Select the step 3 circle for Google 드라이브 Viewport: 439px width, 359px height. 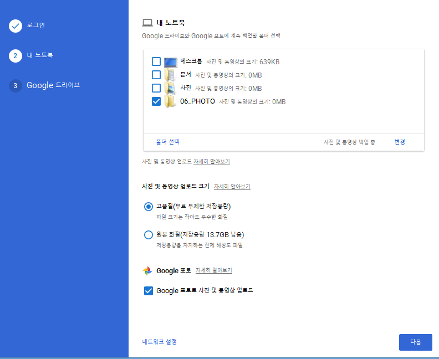coord(16,86)
